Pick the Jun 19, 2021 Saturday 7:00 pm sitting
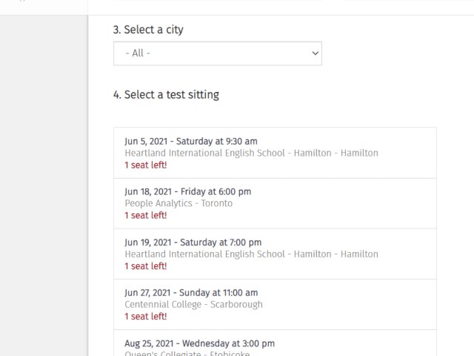This screenshot has height=356, width=474. click(193, 242)
